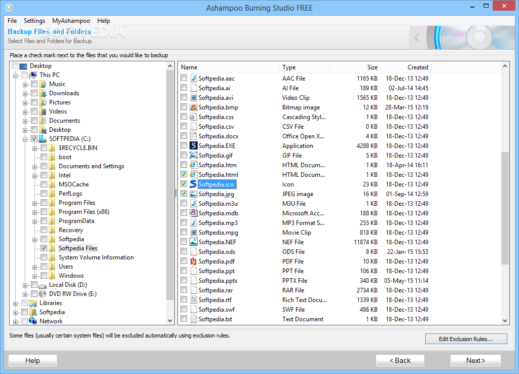Sort files by the Created column header
The image size is (519, 374).
(406, 67)
